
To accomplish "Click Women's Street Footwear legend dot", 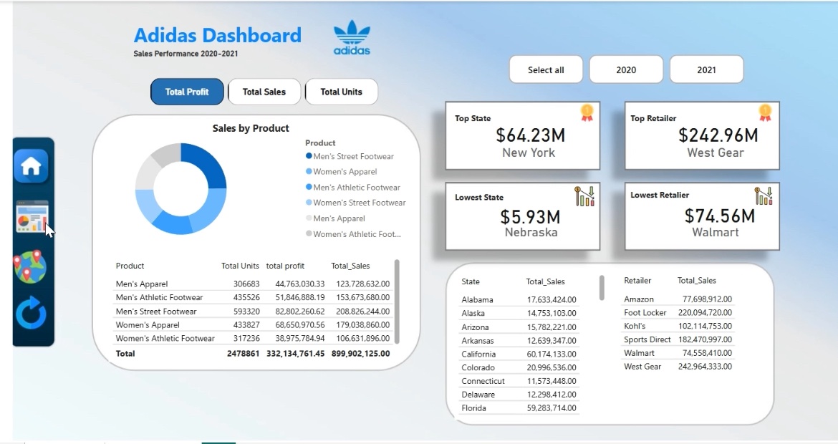I will [x=309, y=203].
